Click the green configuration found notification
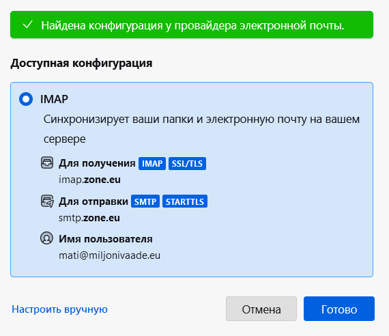 192,25
